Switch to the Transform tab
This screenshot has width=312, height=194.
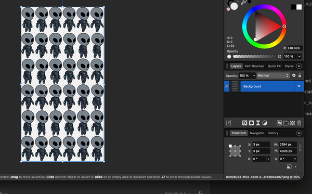pos(239,133)
